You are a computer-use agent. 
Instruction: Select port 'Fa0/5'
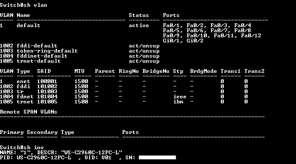coord(172,31)
